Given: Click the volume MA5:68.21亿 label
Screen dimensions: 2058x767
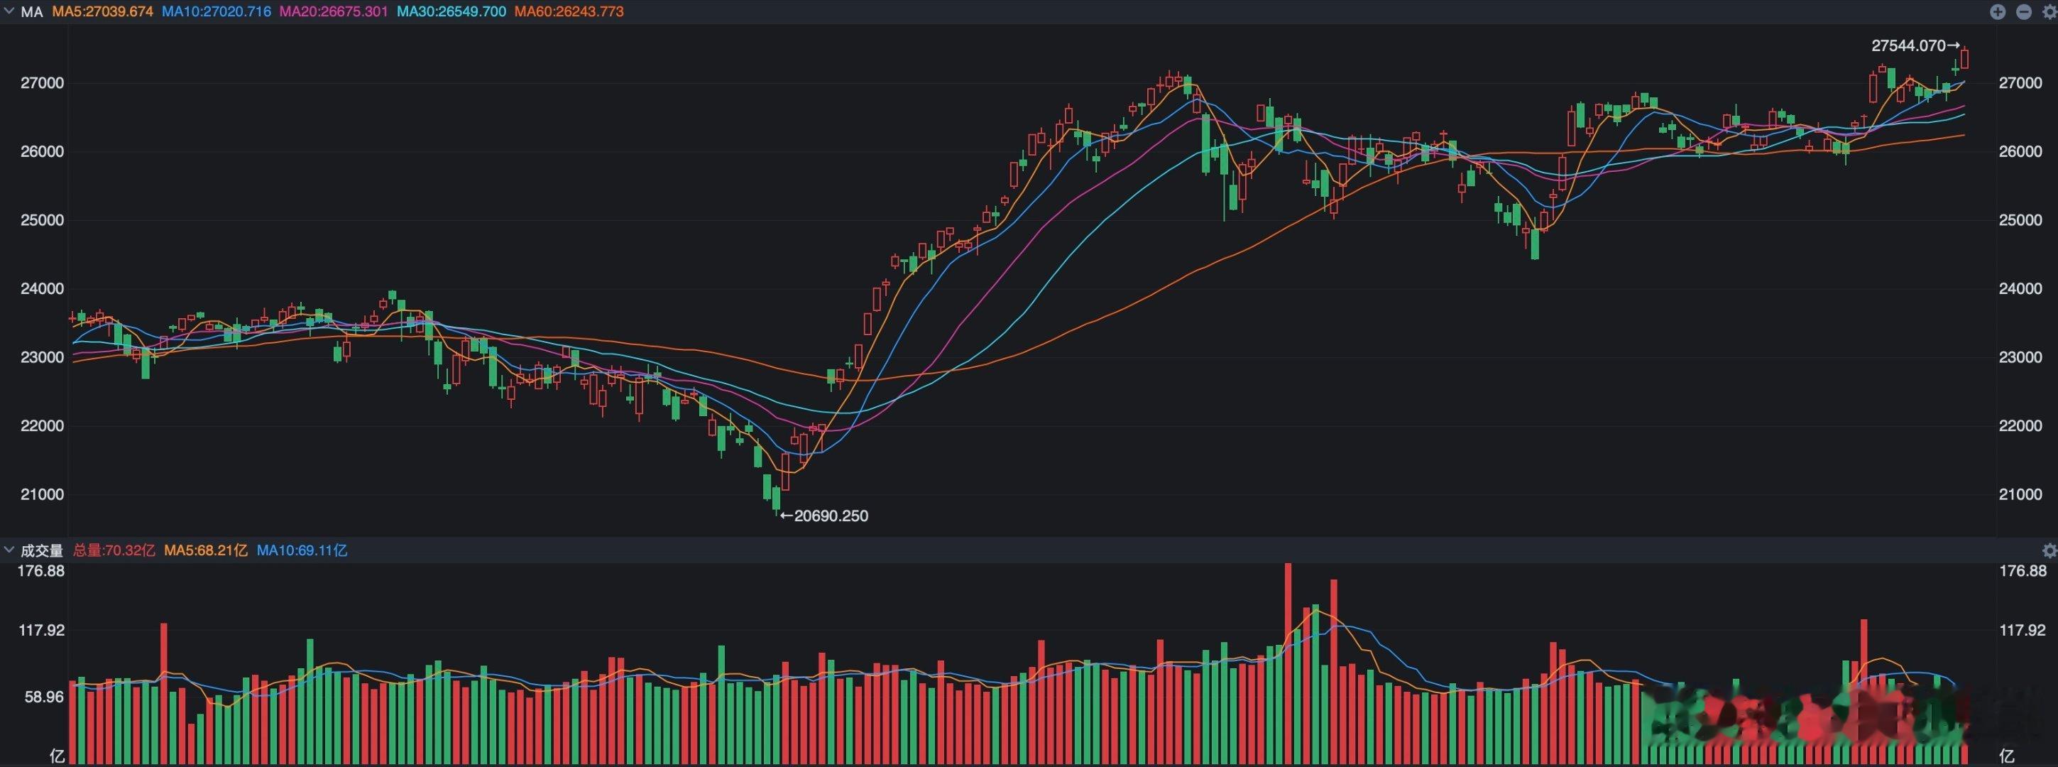Looking at the screenshot, I should [x=206, y=550].
